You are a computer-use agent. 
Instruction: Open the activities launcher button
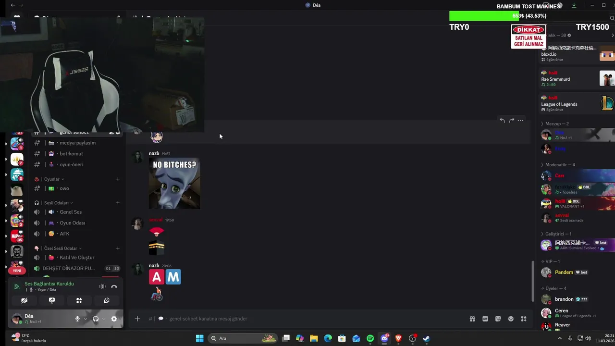coord(79,300)
